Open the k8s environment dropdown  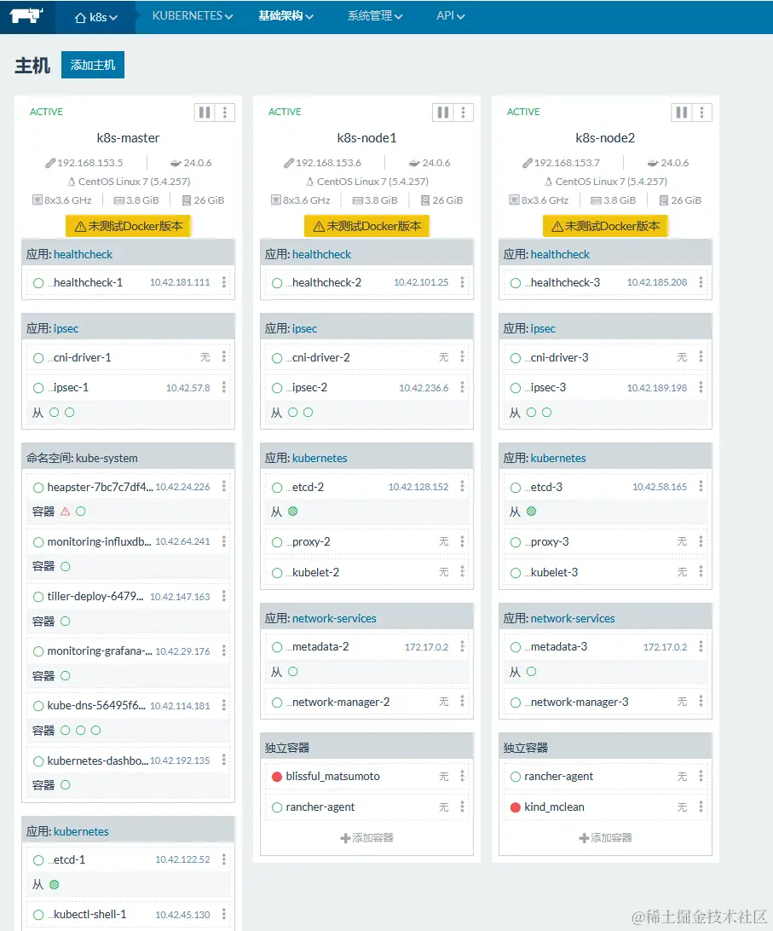coord(94,16)
